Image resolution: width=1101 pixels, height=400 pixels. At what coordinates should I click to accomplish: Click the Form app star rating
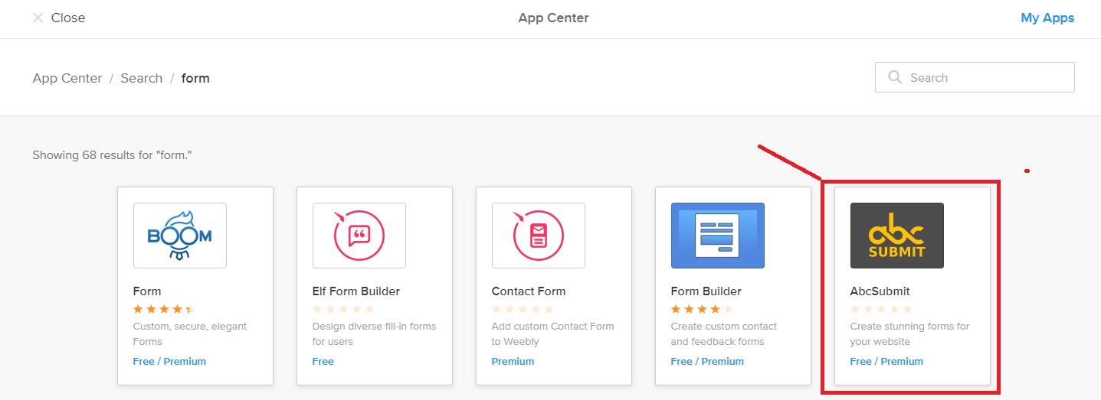pyautogui.click(x=164, y=309)
